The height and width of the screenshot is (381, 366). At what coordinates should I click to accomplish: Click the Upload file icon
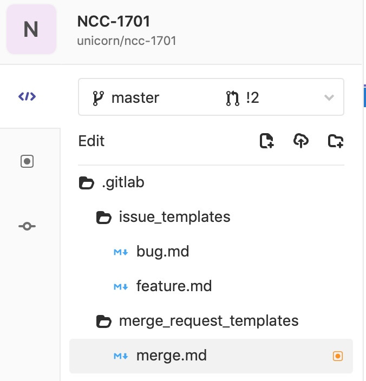pos(301,141)
